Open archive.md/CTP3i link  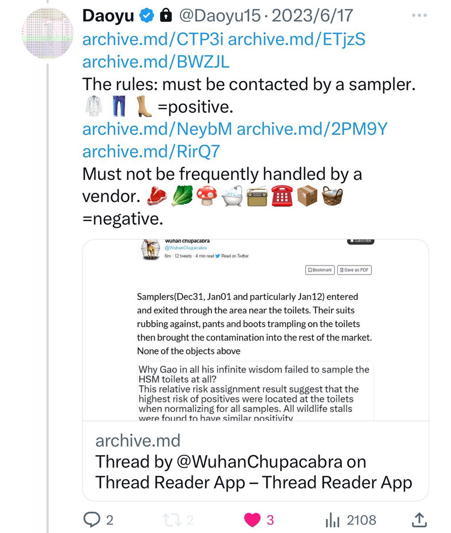pos(153,40)
